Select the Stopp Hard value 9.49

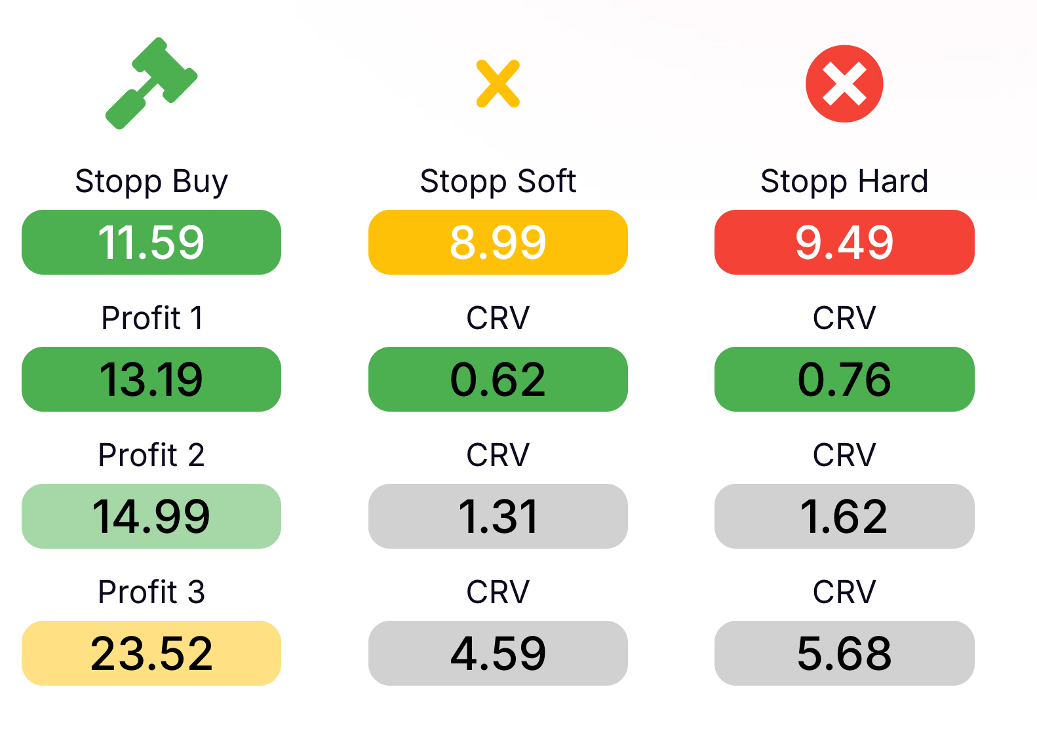tap(844, 242)
